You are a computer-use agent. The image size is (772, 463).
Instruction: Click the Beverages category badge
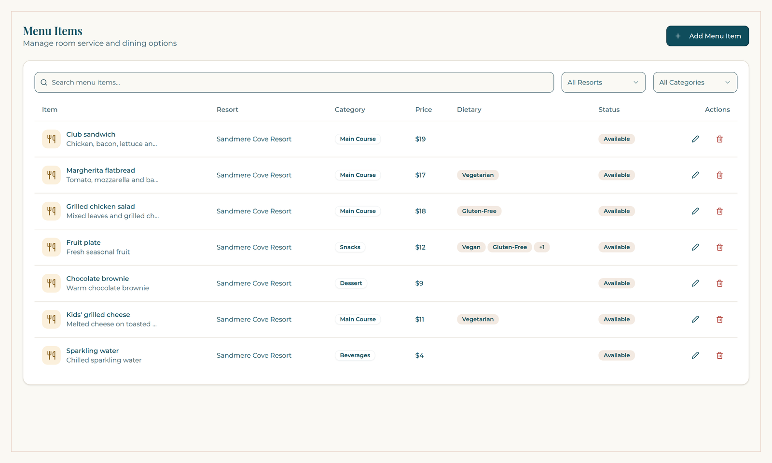point(355,355)
